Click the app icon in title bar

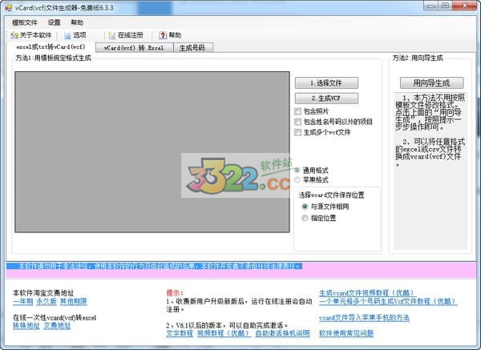point(9,7)
